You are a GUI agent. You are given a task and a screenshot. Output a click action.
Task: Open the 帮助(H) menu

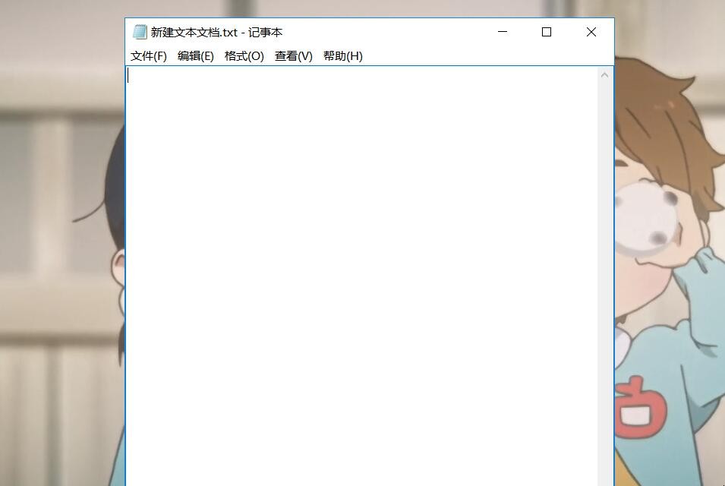click(342, 56)
